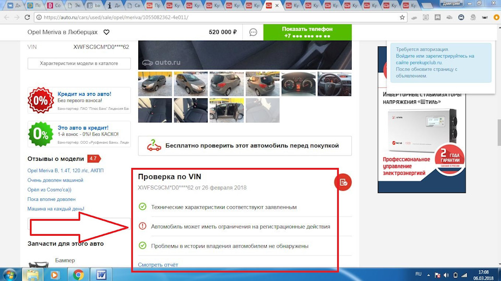The image size is (501, 281).
Task: Open the taskbar clock showing 17:08
Action: coord(483,275)
